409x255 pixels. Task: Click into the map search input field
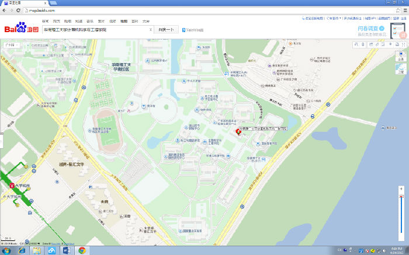pos(93,29)
